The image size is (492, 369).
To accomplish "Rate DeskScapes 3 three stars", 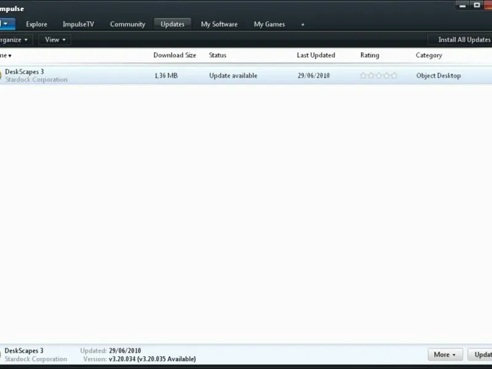I will pyautogui.click(x=379, y=75).
